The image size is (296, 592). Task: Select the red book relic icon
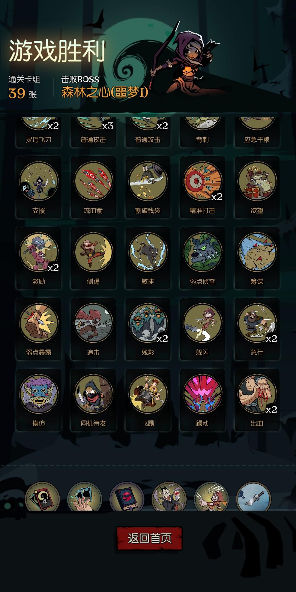coord(127,497)
